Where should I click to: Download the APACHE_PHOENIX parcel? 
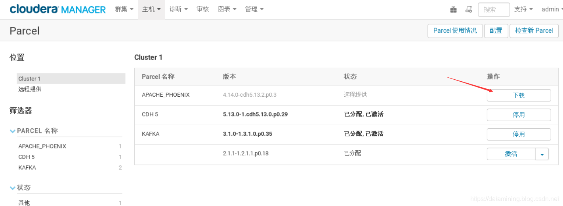(519, 95)
